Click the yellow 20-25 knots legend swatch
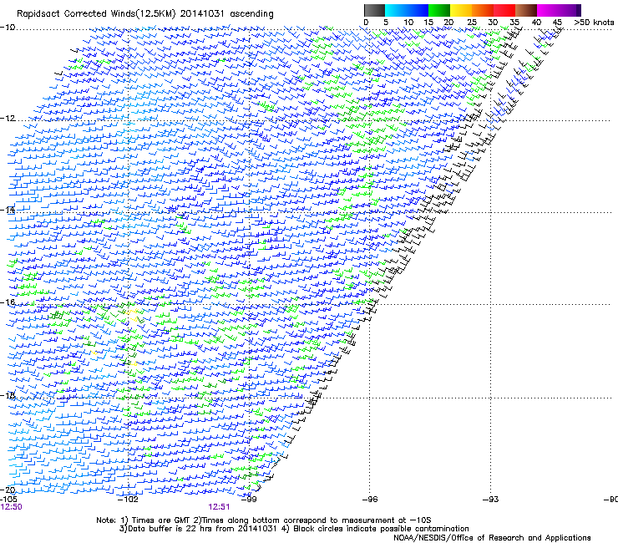This screenshot has height=543, width=618. click(x=461, y=10)
